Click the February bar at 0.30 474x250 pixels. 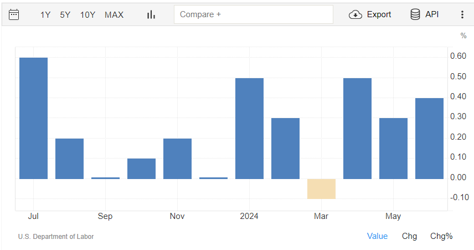click(285, 149)
